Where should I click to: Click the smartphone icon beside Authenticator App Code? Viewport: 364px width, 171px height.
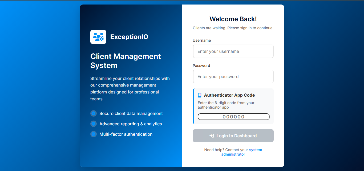pyautogui.click(x=199, y=95)
